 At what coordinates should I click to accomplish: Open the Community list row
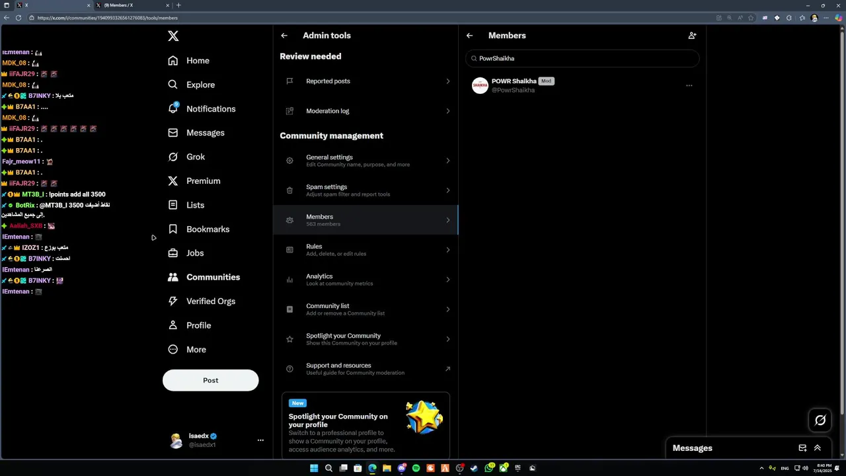[365, 309]
